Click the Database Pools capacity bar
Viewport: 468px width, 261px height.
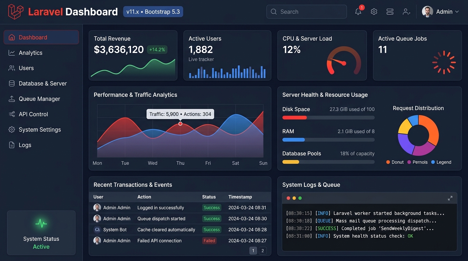pyautogui.click(x=328, y=162)
